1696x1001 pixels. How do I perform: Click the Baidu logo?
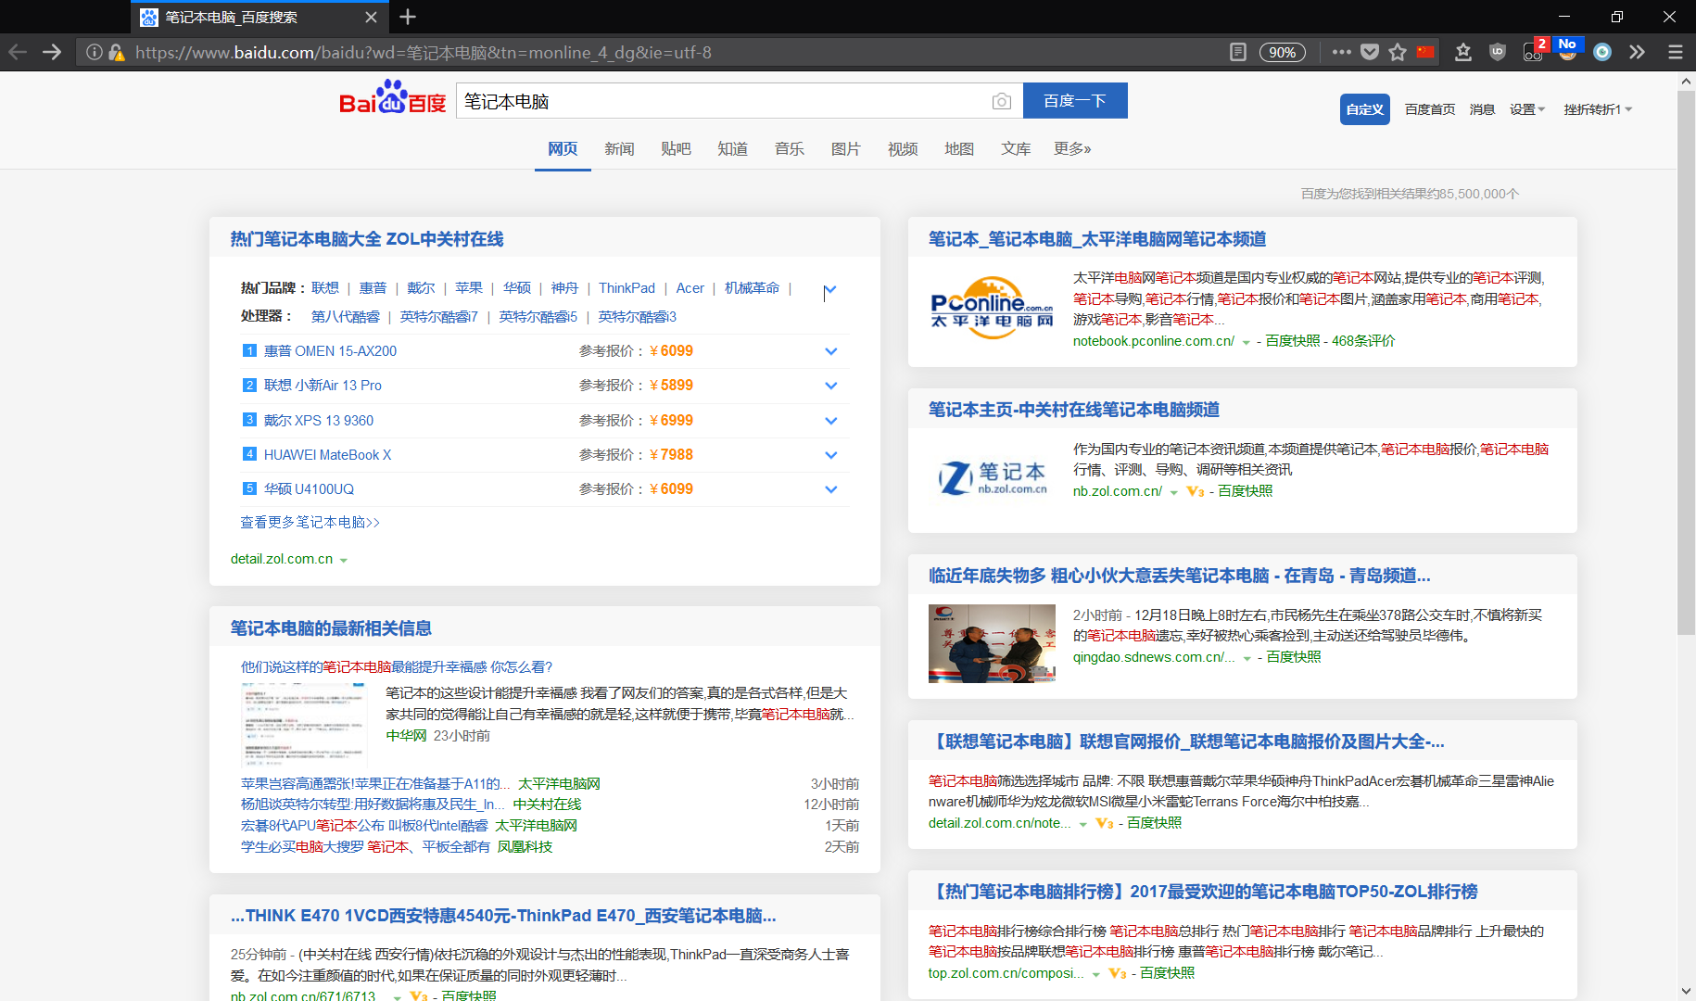pyautogui.click(x=392, y=98)
